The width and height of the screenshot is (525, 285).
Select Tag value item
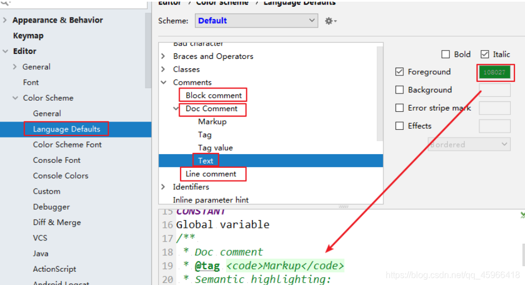pyautogui.click(x=215, y=148)
